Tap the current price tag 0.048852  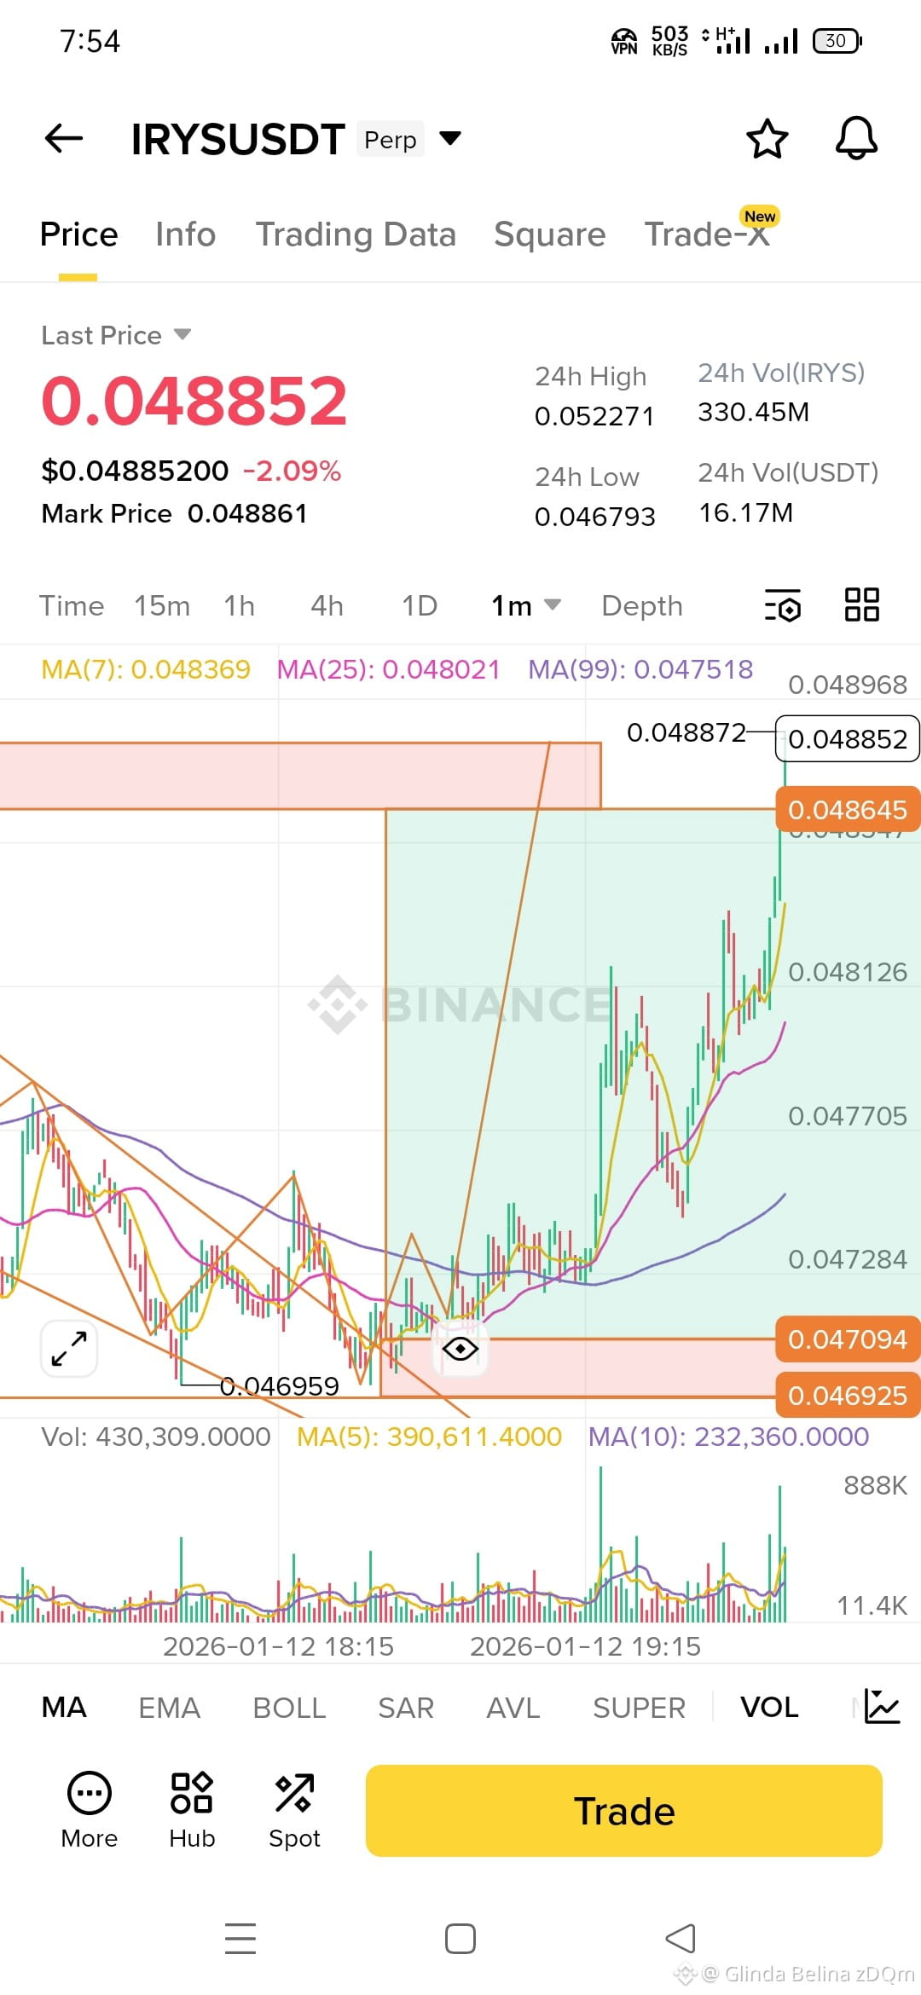tap(848, 738)
